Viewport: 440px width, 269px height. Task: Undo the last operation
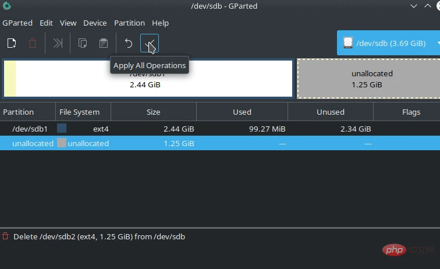[x=128, y=43]
